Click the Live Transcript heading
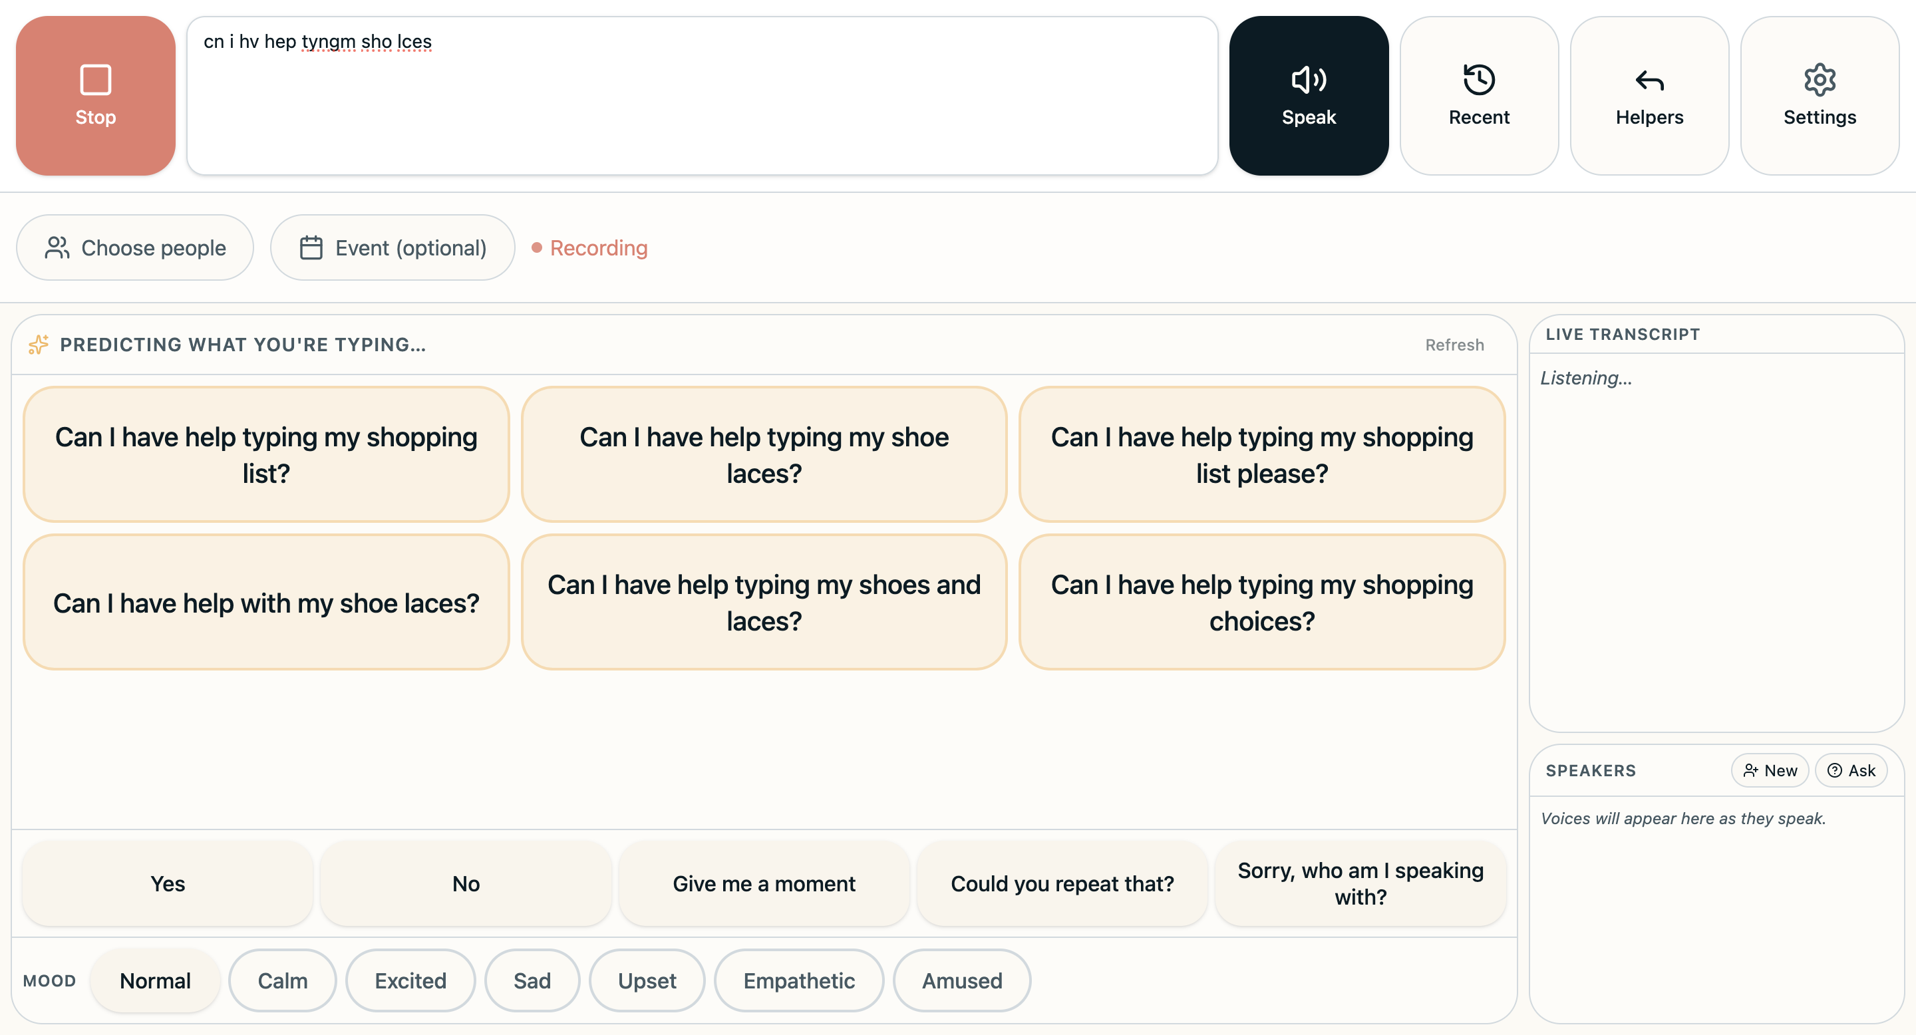 (x=1622, y=335)
